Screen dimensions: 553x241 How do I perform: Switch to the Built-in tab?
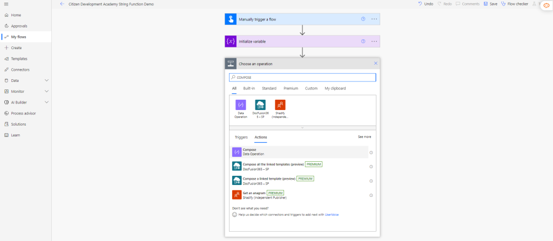249,88
